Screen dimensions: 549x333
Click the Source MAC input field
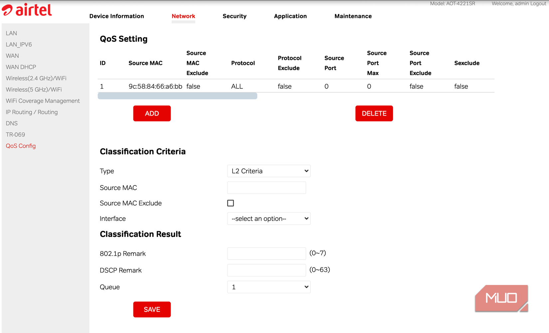267,188
